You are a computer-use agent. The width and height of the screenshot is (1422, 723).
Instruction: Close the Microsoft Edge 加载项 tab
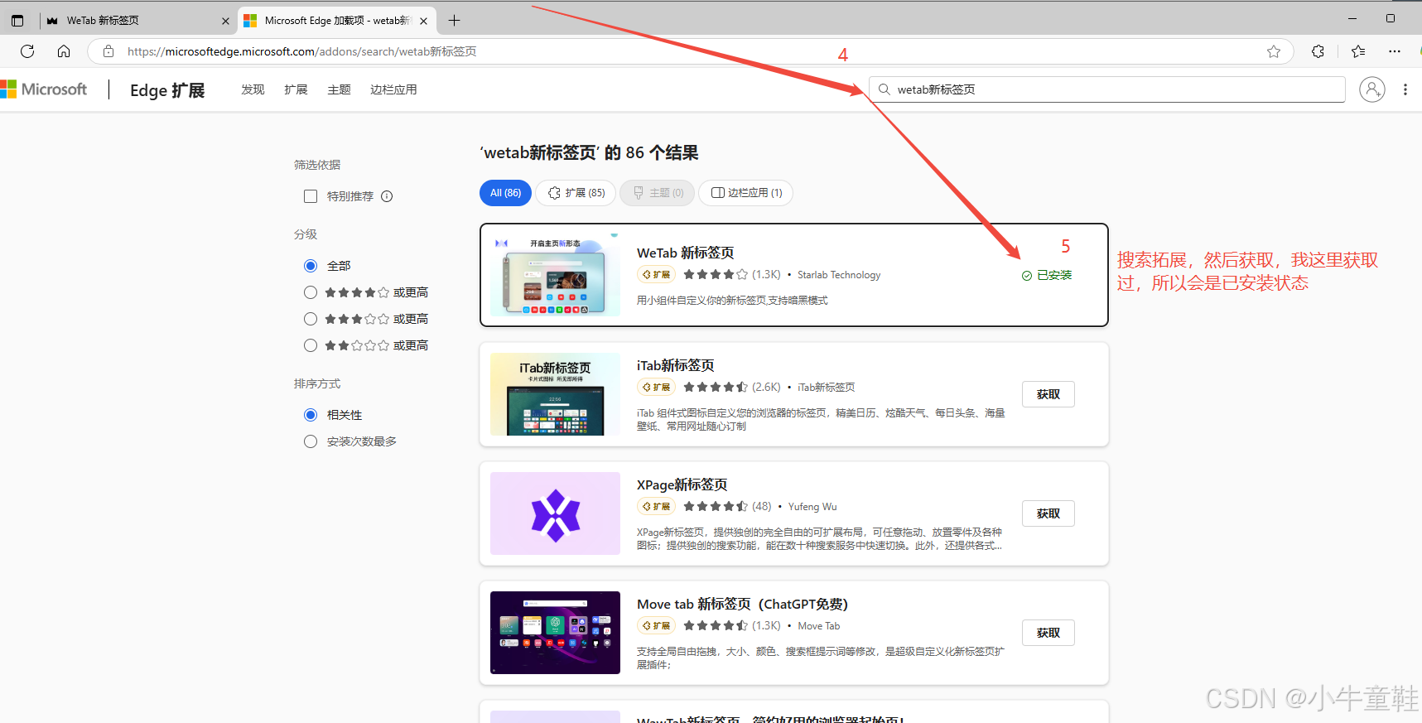(424, 21)
